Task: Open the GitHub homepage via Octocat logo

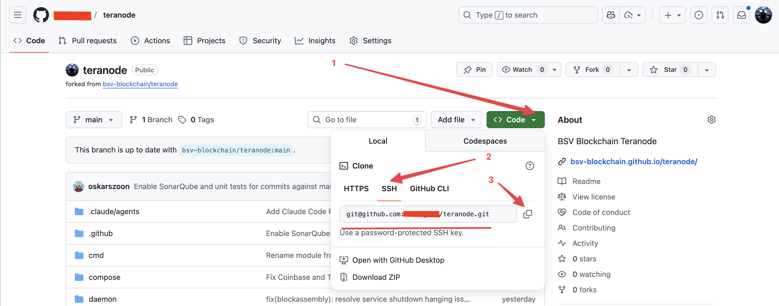Action: click(41, 15)
